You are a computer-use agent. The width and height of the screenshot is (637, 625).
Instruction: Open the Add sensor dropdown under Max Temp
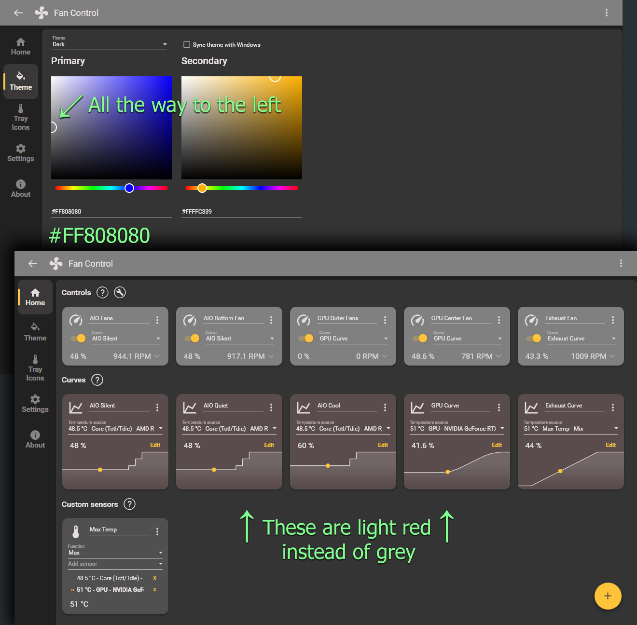pos(115,563)
